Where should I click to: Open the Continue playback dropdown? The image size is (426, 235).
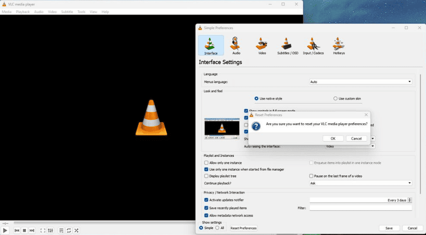[x=361, y=183]
